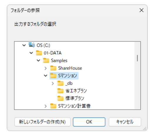Click 新しいフォルダーの作成(N) button
153x134 pixels.
[42, 122]
